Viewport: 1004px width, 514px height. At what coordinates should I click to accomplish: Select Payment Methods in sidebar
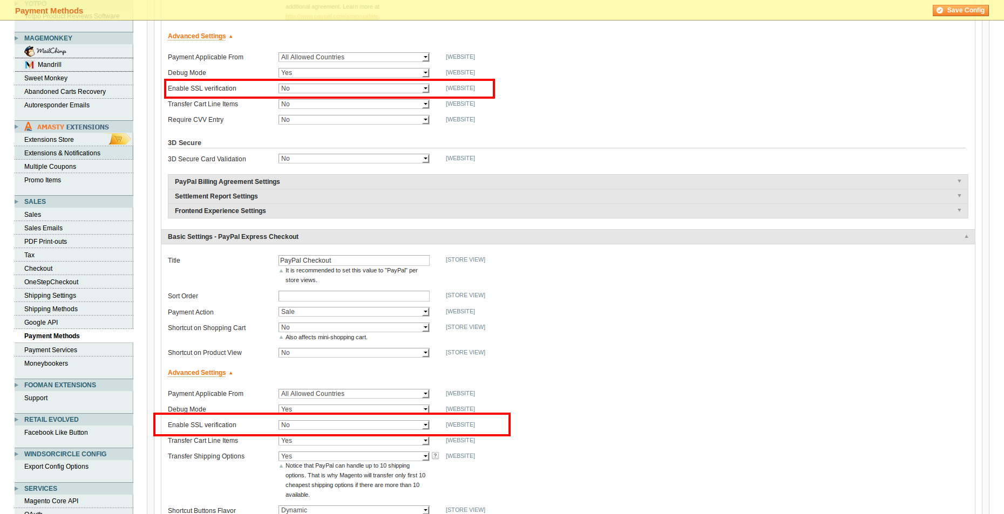[52, 336]
